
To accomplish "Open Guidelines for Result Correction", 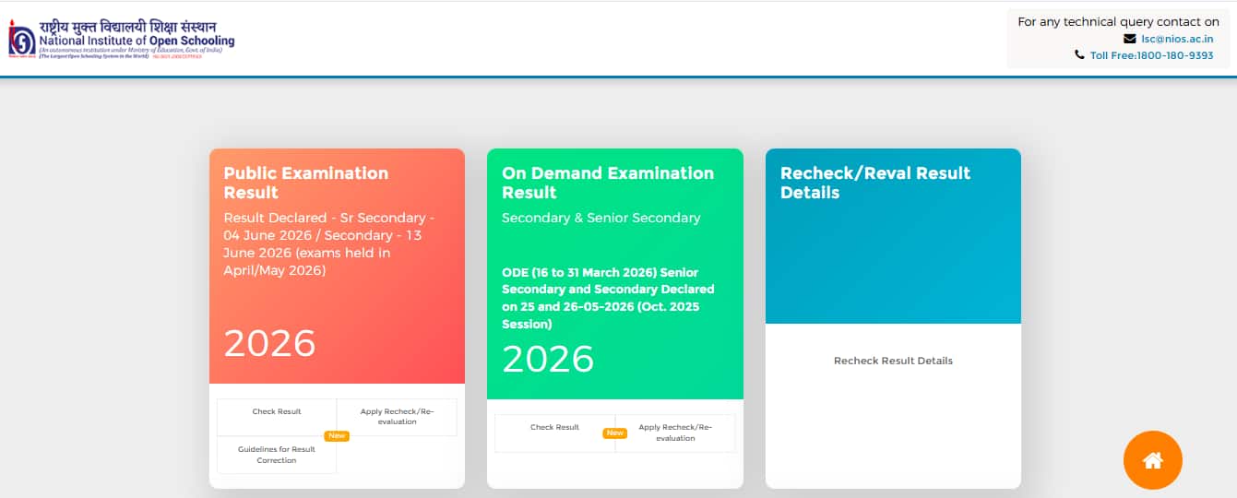I will [x=277, y=455].
